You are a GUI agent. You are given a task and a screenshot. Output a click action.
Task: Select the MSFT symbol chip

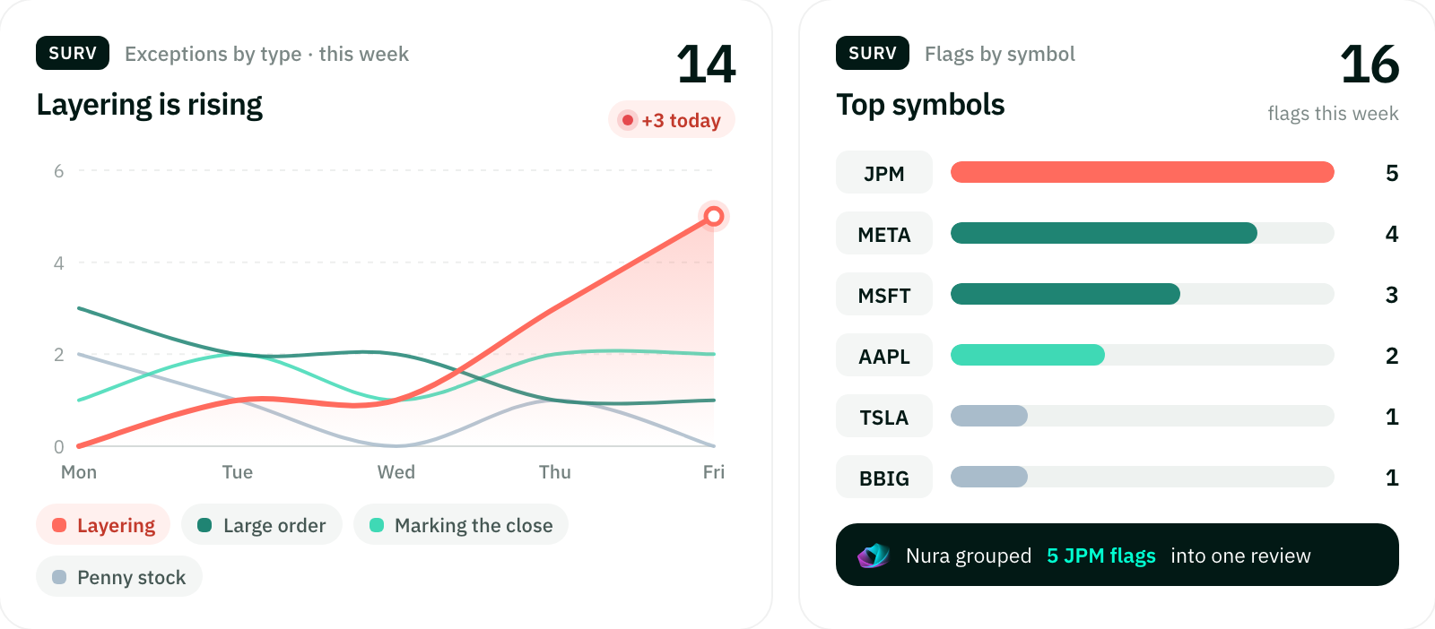pyautogui.click(x=884, y=295)
